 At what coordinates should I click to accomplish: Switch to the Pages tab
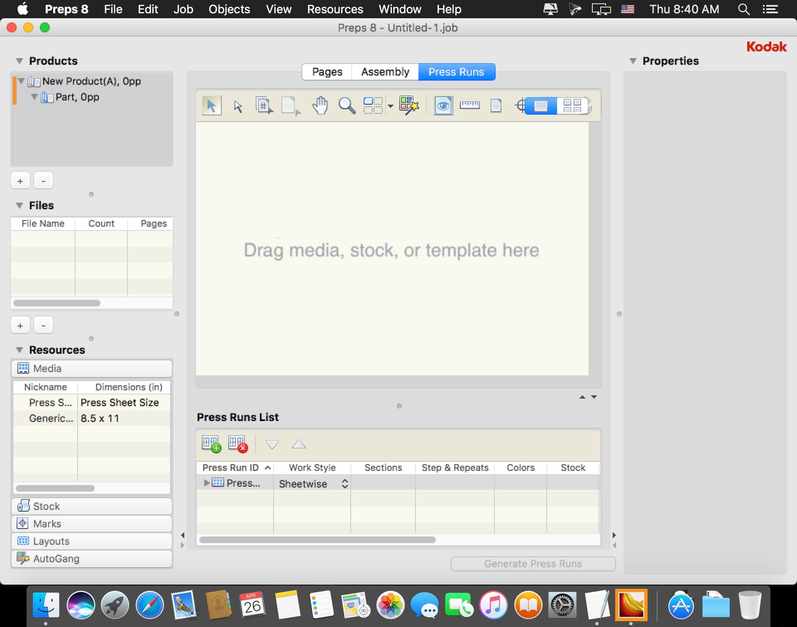(x=328, y=71)
